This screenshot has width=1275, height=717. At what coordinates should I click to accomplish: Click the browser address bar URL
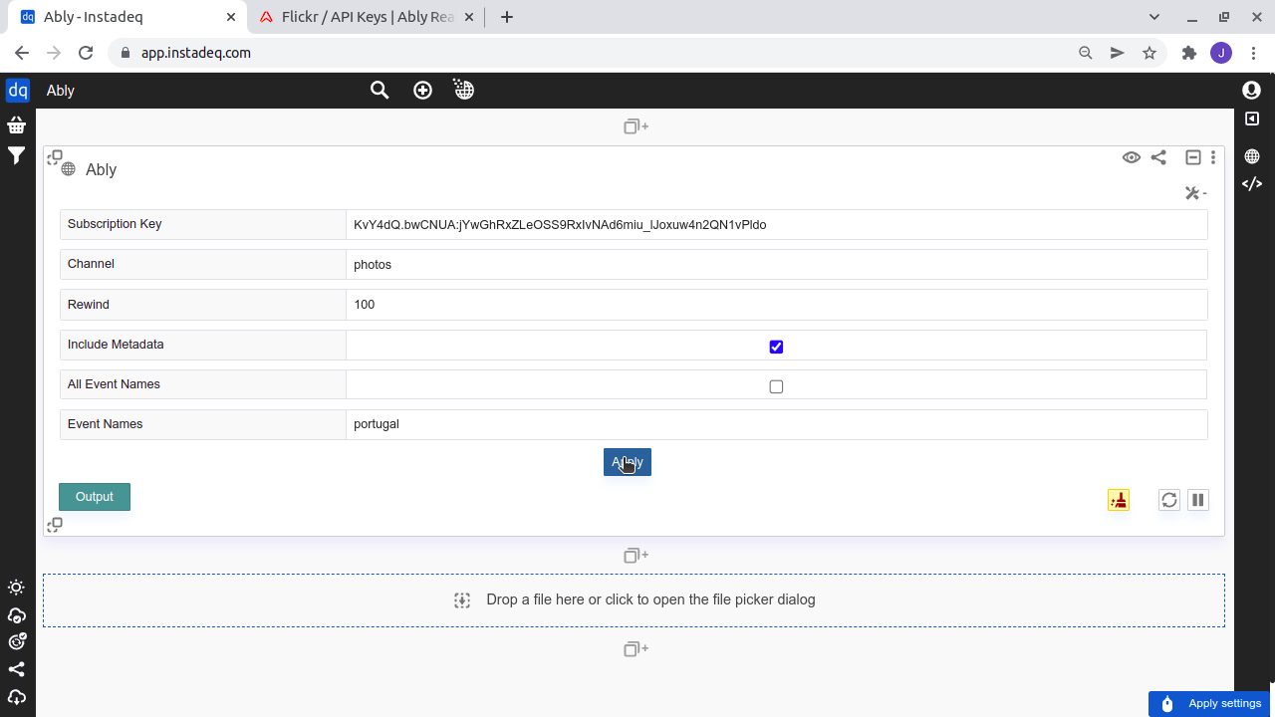(196, 53)
